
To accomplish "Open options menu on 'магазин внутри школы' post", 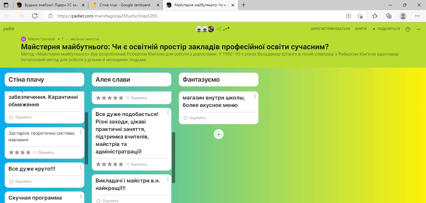I will click(x=255, y=96).
